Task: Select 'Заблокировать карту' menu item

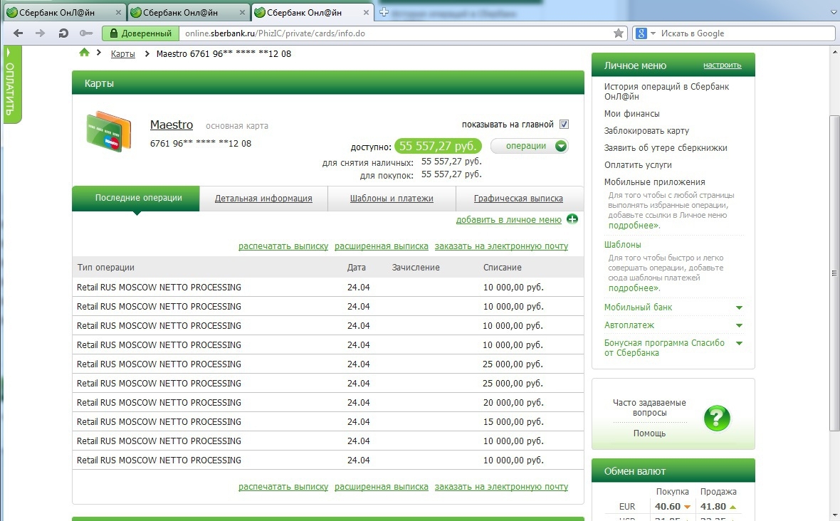Action: pyautogui.click(x=646, y=131)
